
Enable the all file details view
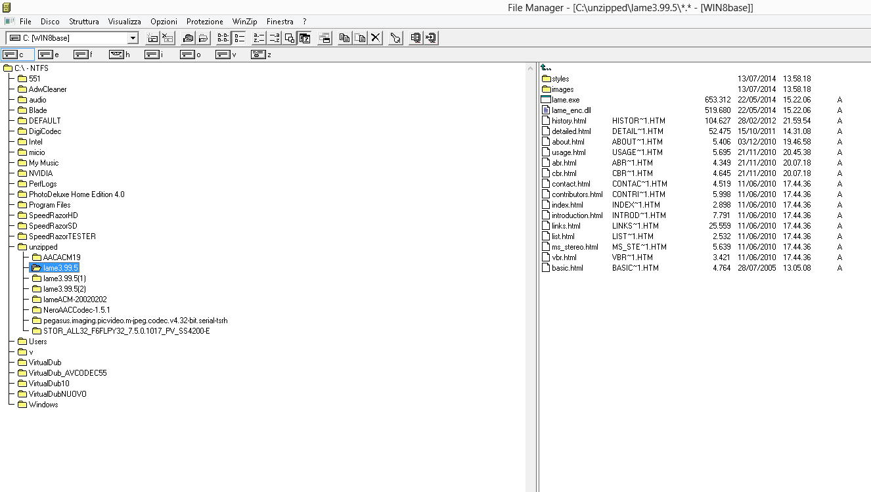[238, 38]
